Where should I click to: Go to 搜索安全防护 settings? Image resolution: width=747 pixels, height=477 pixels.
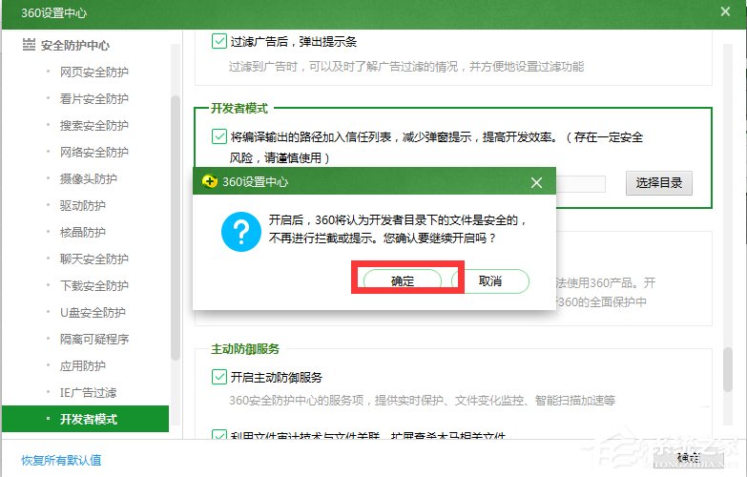pos(93,125)
